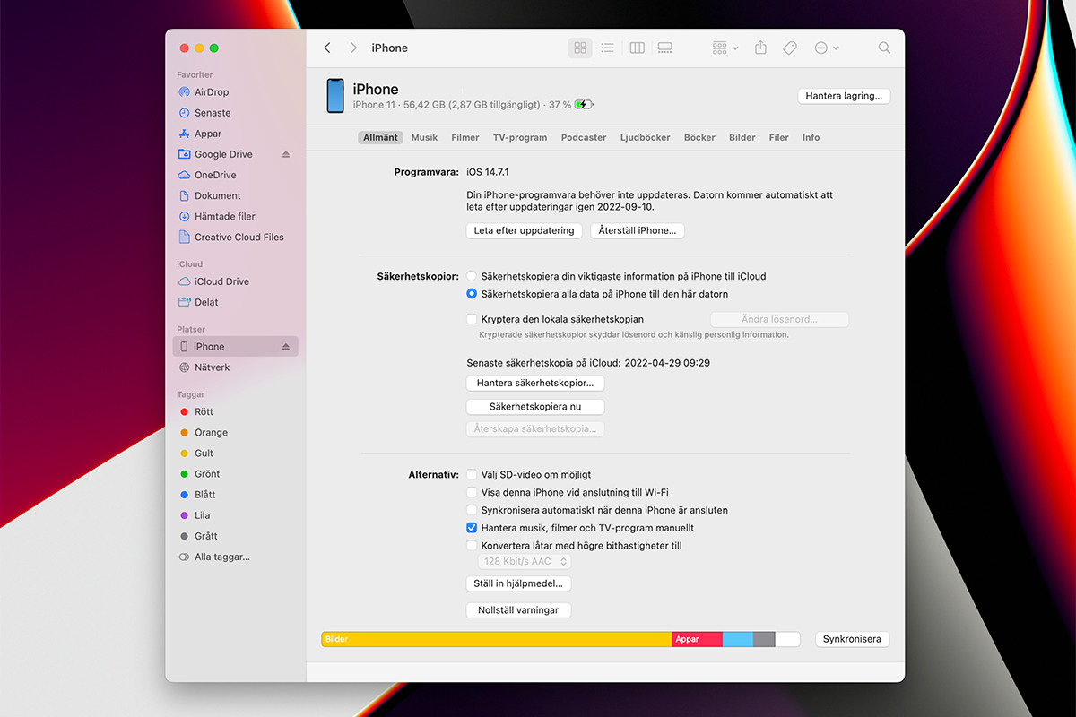Select the Lila purple tag

pyautogui.click(x=202, y=515)
